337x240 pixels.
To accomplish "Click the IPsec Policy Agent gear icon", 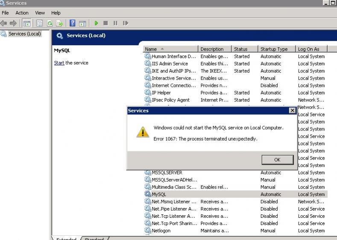I will point(147,100).
